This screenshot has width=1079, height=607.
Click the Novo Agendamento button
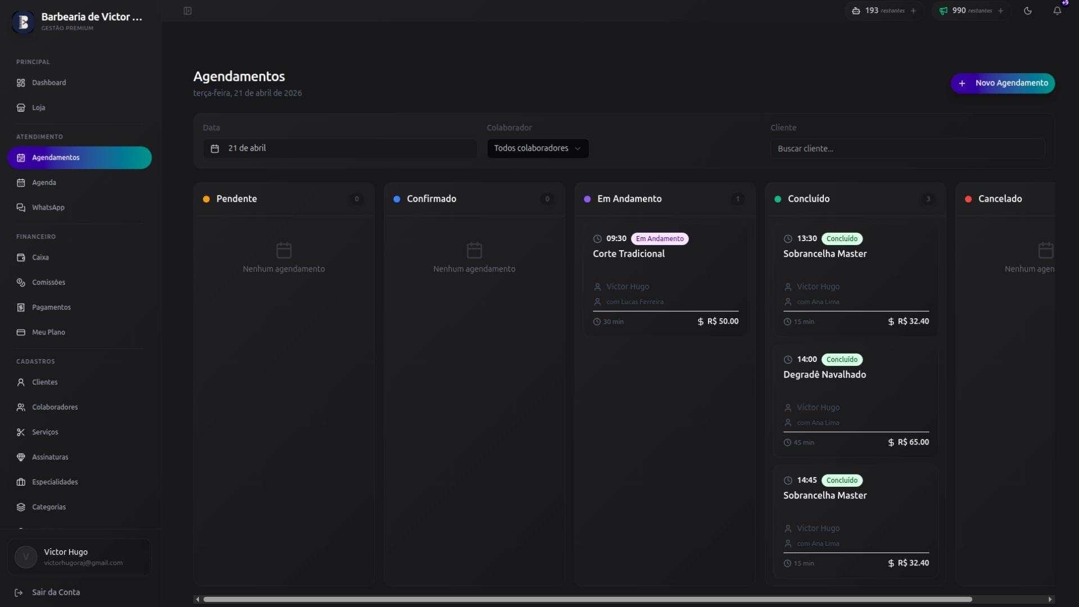point(1003,83)
